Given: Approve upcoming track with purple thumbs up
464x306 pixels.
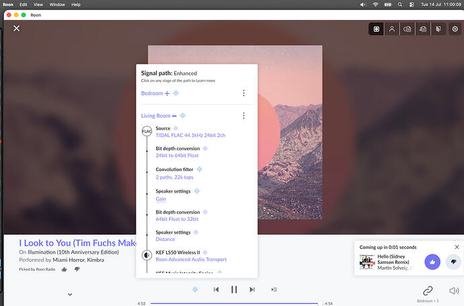Looking at the screenshot, I should (x=432, y=262).
